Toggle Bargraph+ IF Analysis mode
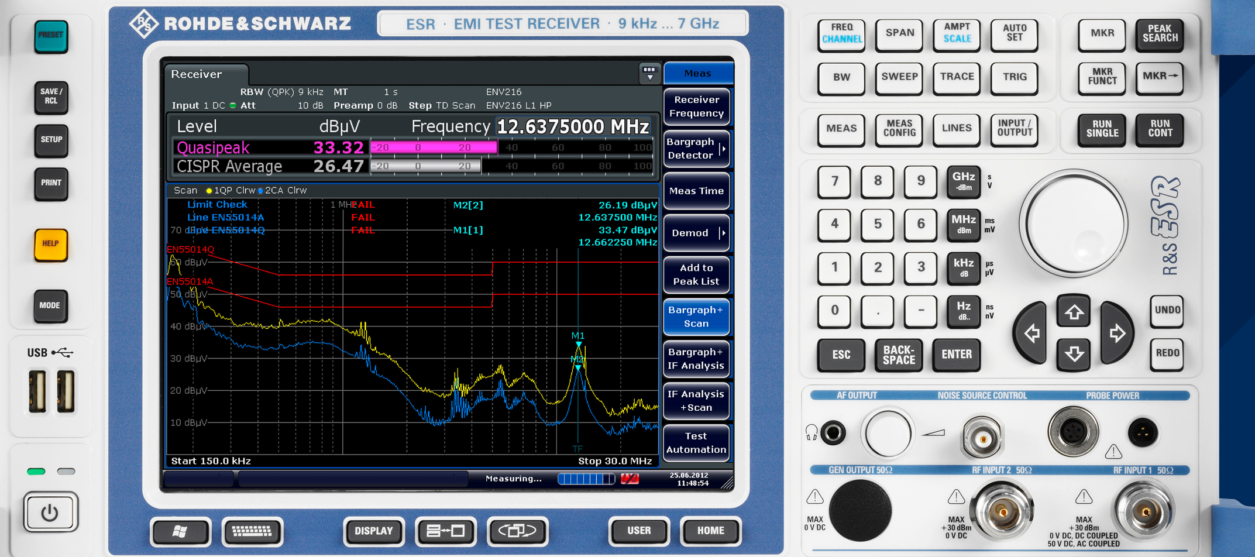1255x557 pixels. pos(696,359)
